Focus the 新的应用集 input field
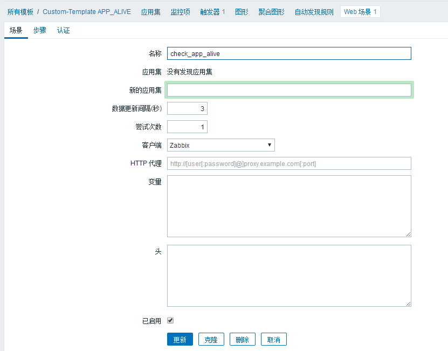The height and width of the screenshot is (351, 448). [x=289, y=90]
